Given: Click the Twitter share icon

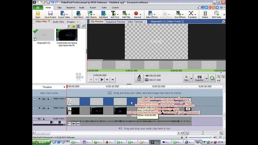Looking at the screenshot, I should pyautogui.click(x=206, y=7).
